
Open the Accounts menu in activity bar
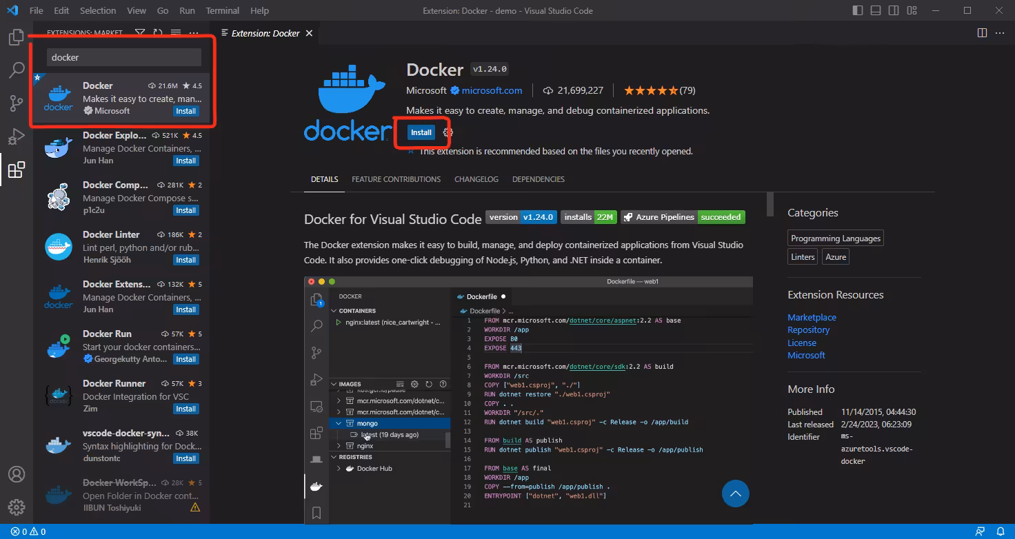[16, 474]
